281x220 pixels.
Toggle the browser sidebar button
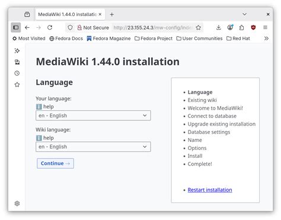16,27
